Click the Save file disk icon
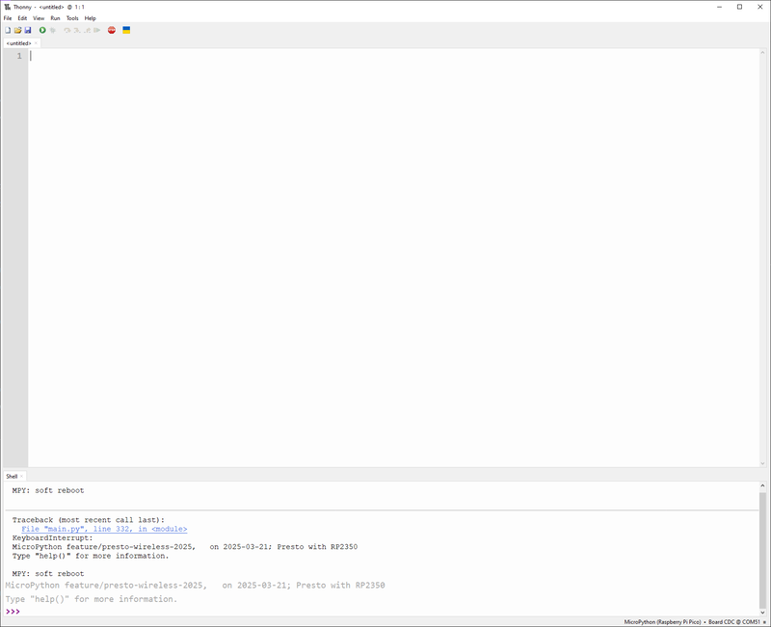771x627 pixels. coord(28,30)
